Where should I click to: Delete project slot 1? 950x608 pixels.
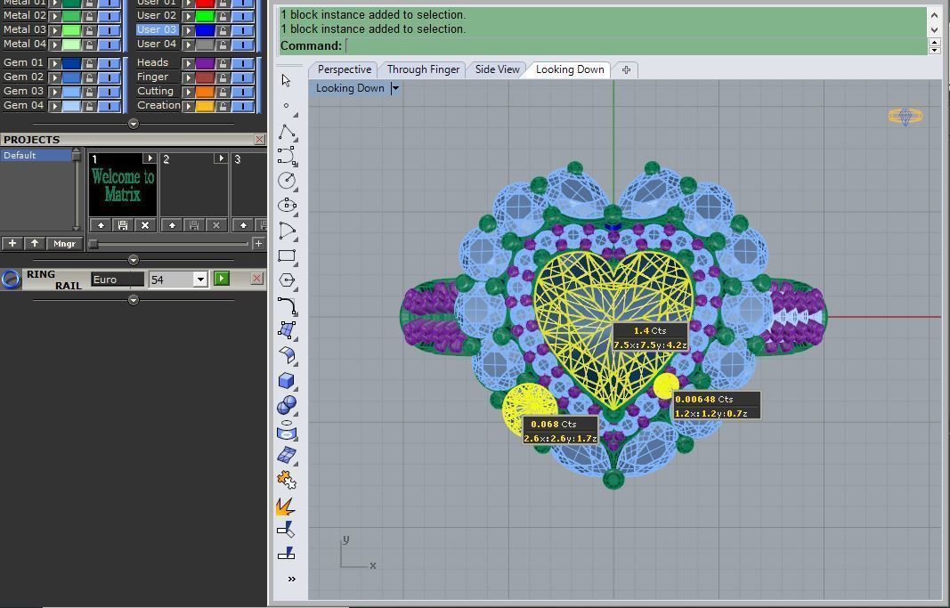click(x=145, y=225)
